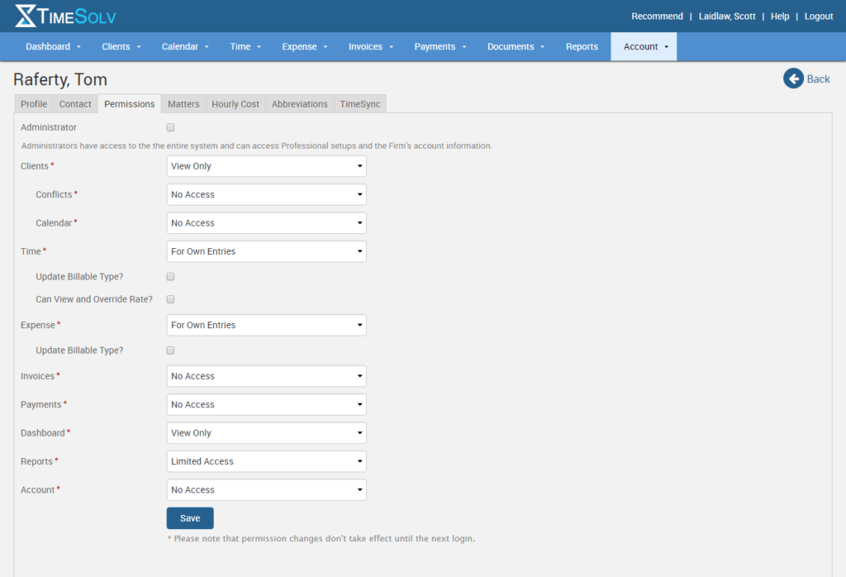Open the Dashboard navigation menu
846x577 pixels.
(x=53, y=46)
